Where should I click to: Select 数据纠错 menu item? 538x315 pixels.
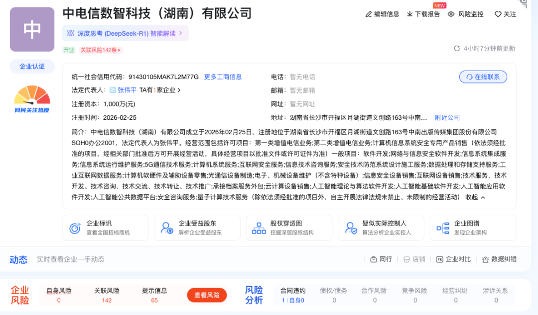click(x=499, y=259)
